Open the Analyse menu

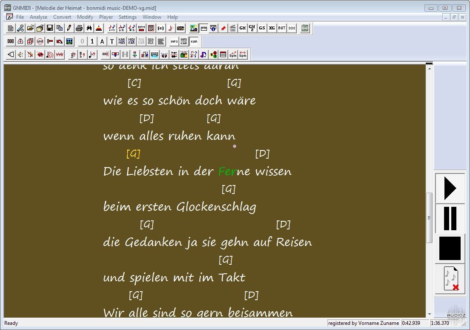coord(38,17)
